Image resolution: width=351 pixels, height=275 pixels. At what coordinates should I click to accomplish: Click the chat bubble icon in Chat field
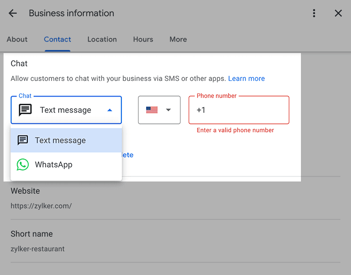25,110
